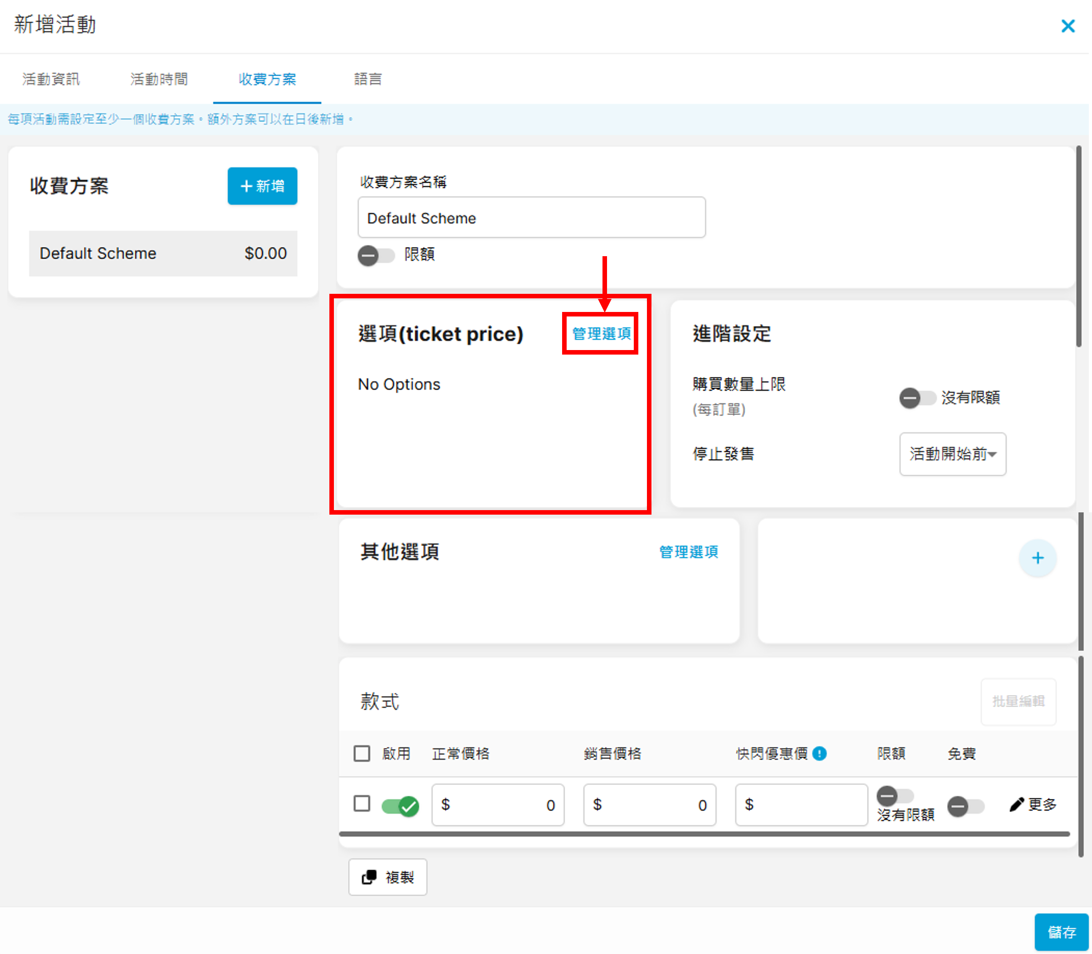Image resolution: width=1092 pixels, height=954 pixels.
Task: Toggle the green enabled switch in row
Action: [401, 806]
